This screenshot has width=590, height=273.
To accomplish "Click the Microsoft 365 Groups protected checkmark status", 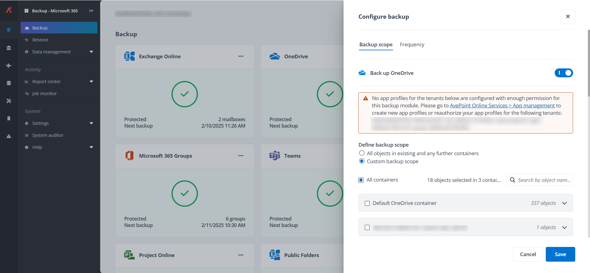I will 185,194.
